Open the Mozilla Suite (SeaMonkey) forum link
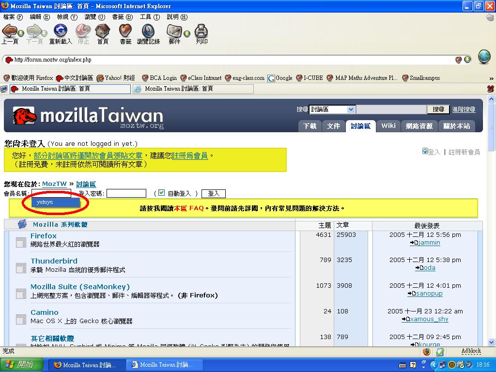 (x=80, y=287)
